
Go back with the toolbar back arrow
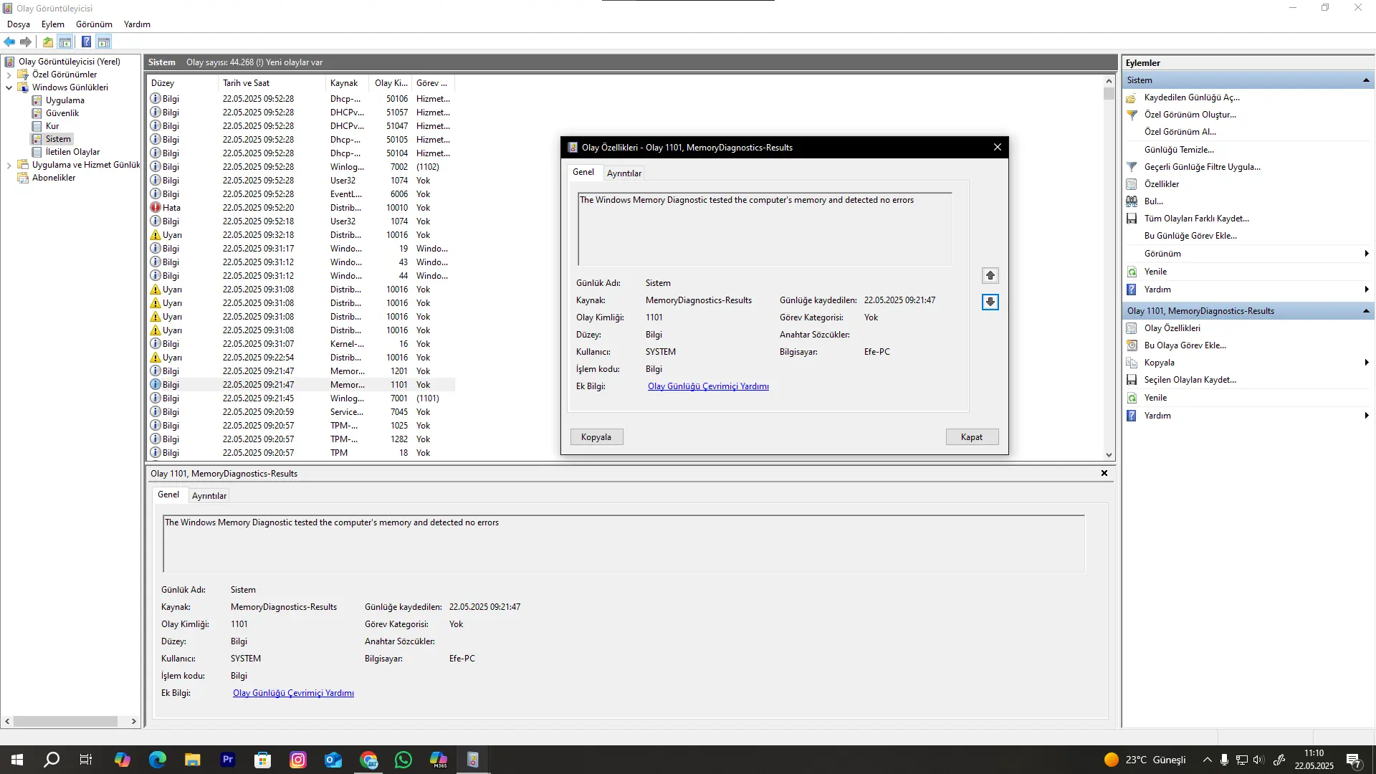(x=9, y=42)
